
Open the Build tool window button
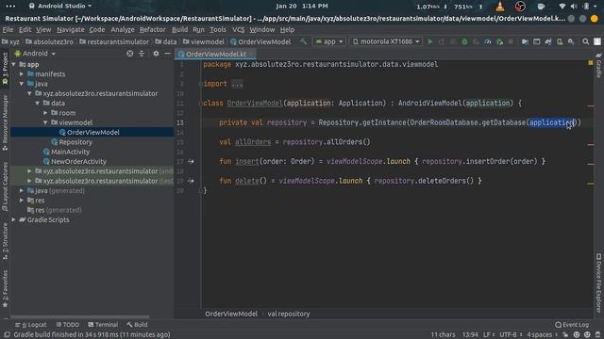coord(137,325)
